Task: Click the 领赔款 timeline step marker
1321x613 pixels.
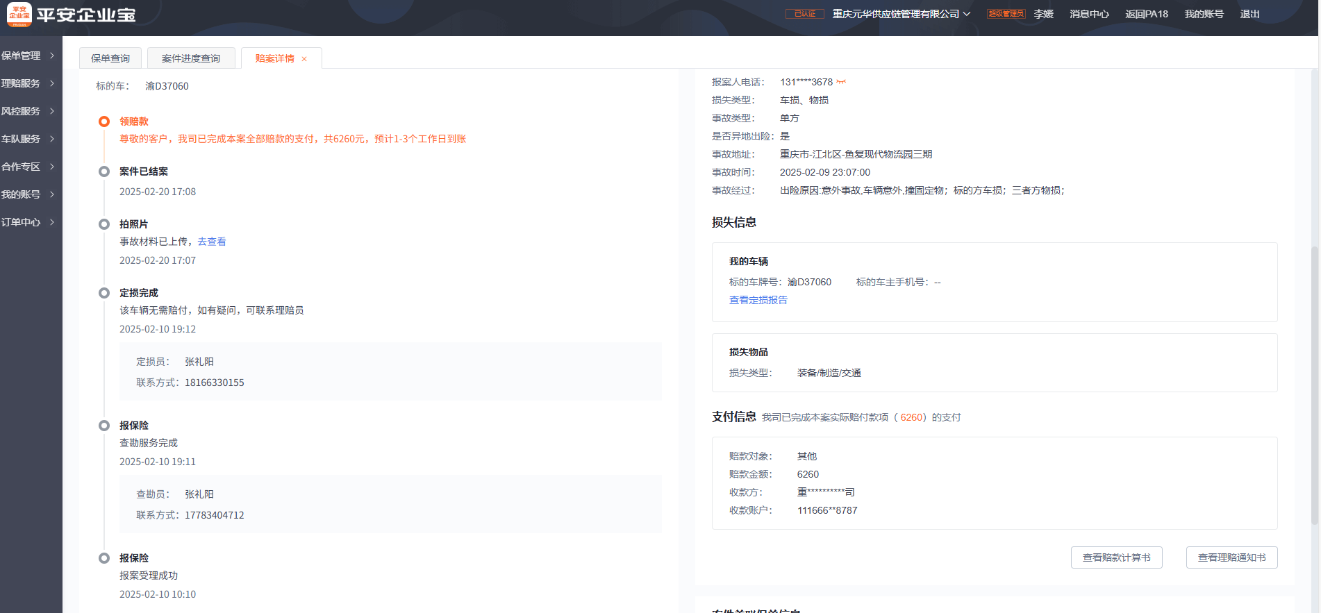Action: point(104,121)
